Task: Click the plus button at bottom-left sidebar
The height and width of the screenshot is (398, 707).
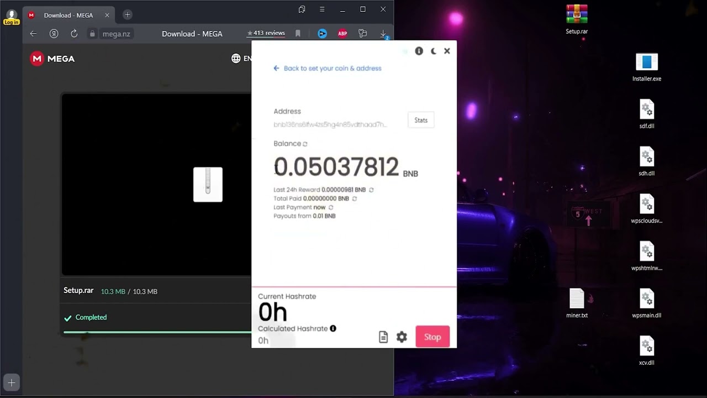Action: click(12, 383)
